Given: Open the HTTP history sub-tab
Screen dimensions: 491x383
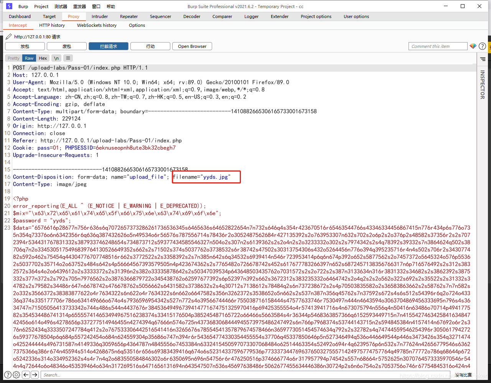Looking at the screenshot, I should coord(52,25).
